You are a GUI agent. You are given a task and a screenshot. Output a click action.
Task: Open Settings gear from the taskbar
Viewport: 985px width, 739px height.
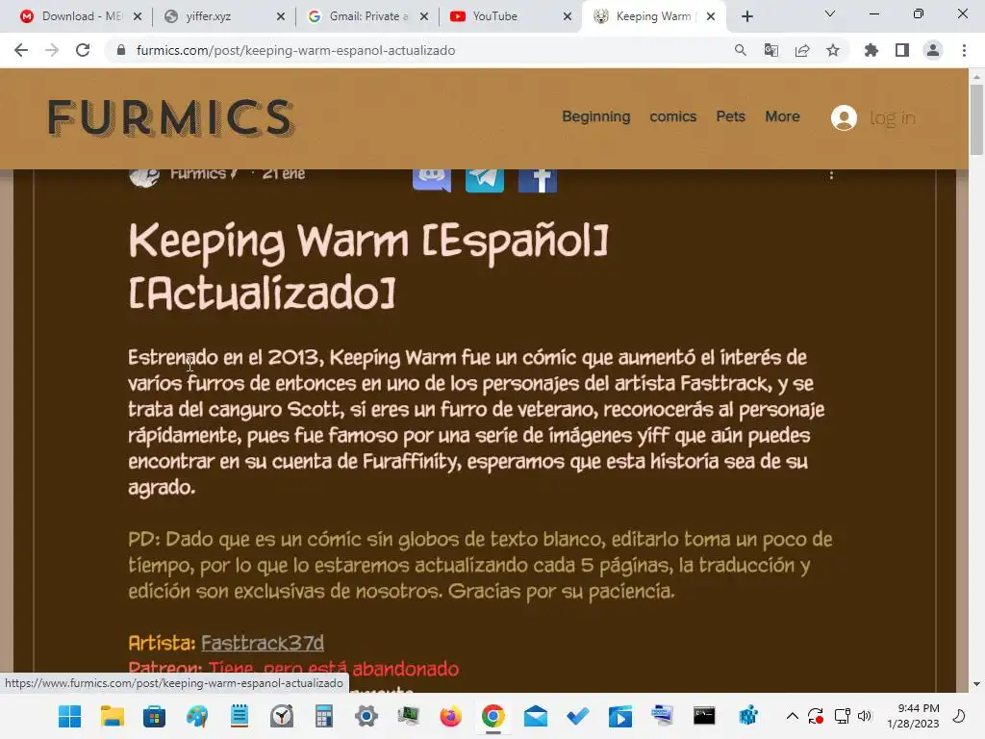click(x=366, y=716)
